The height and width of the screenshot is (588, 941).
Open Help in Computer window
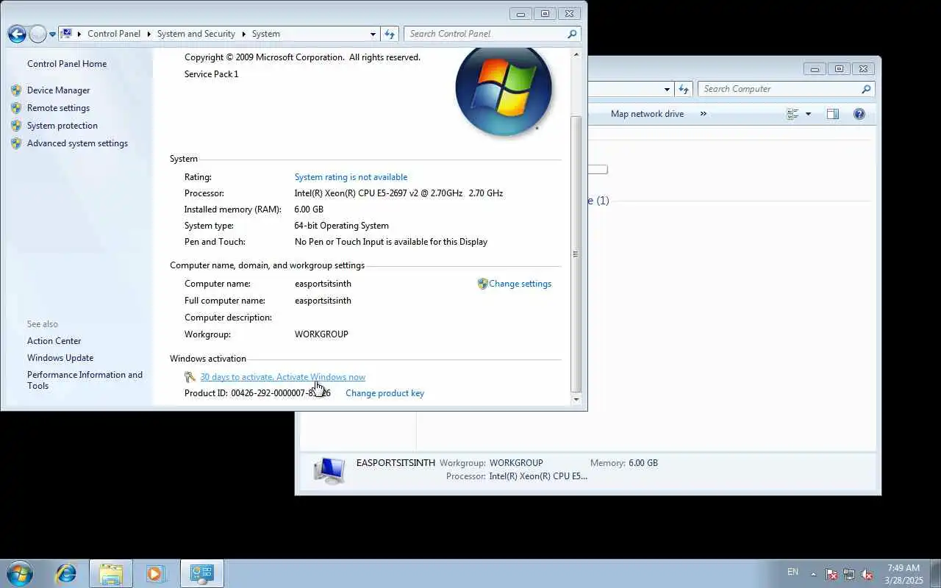pyautogui.click(x=859, y=114)
